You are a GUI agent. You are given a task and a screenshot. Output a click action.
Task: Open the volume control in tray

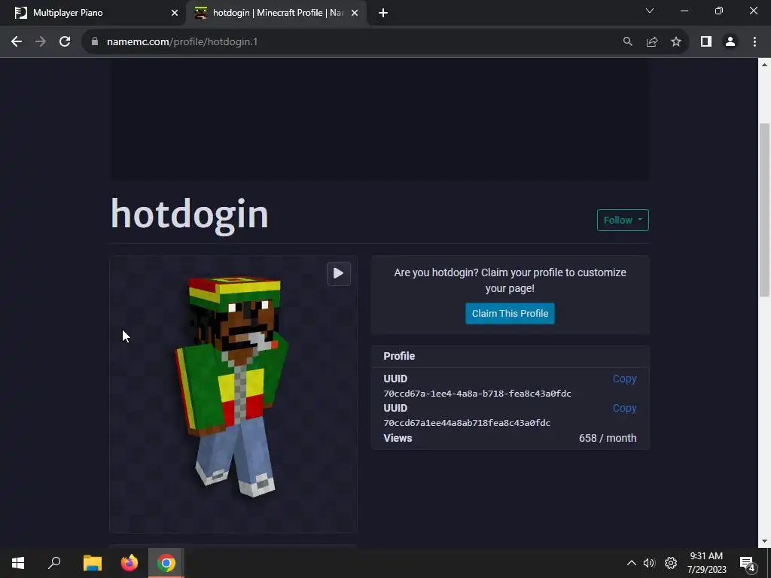(x=649, y=563)
